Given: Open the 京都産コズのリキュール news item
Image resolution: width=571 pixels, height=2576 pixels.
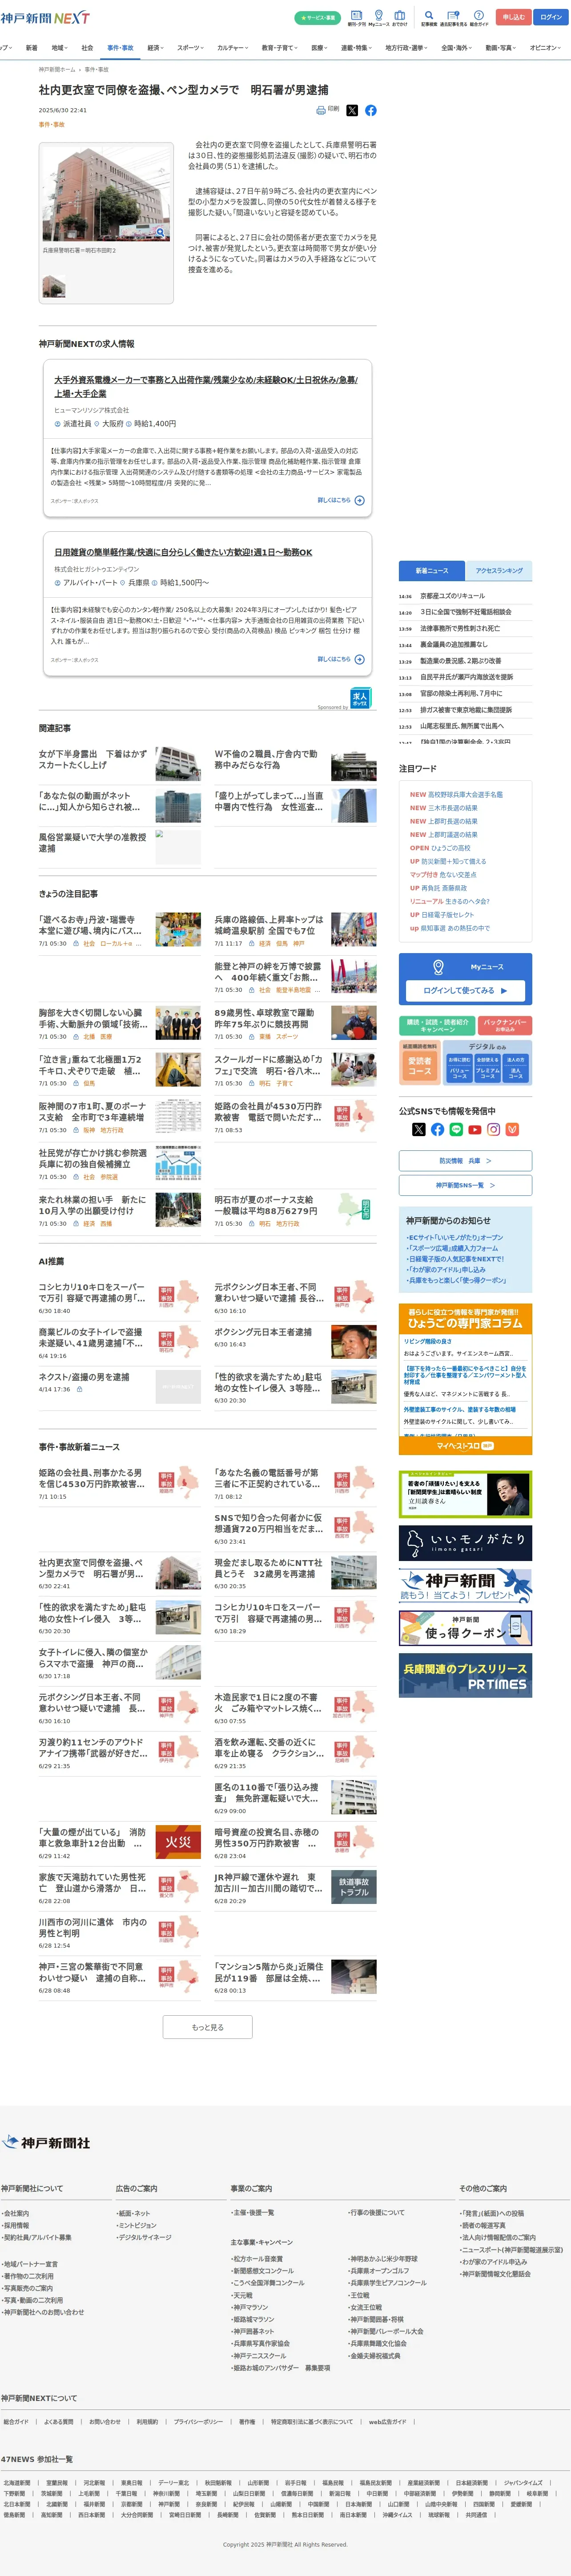Looking at the screenshot, I should pos(452,596).
